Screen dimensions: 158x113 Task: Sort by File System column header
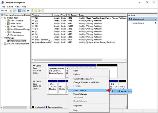click(x=72, y=15)
